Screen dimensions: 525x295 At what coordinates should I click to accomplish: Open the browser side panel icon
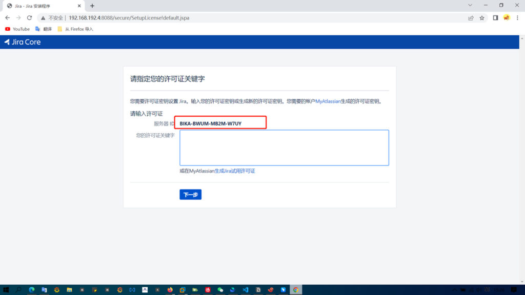(x=495, y=18)
